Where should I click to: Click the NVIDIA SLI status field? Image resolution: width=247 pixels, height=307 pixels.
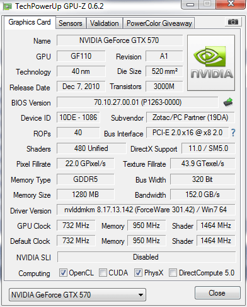[x=146, y=257]
